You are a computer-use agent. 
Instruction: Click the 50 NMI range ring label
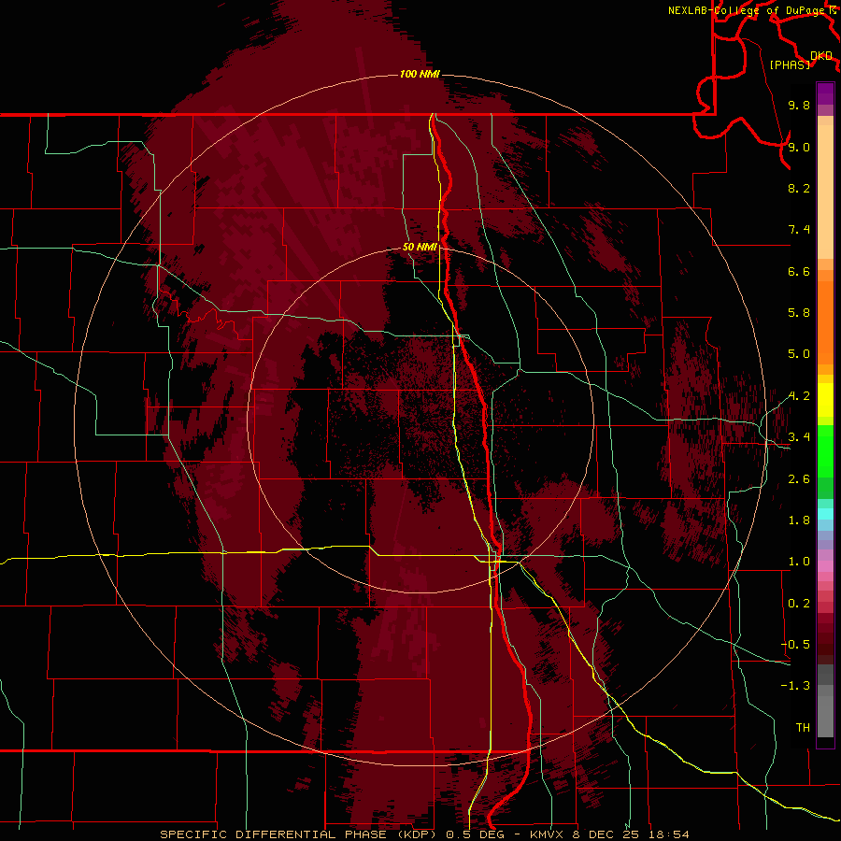(x=420, y=247)
